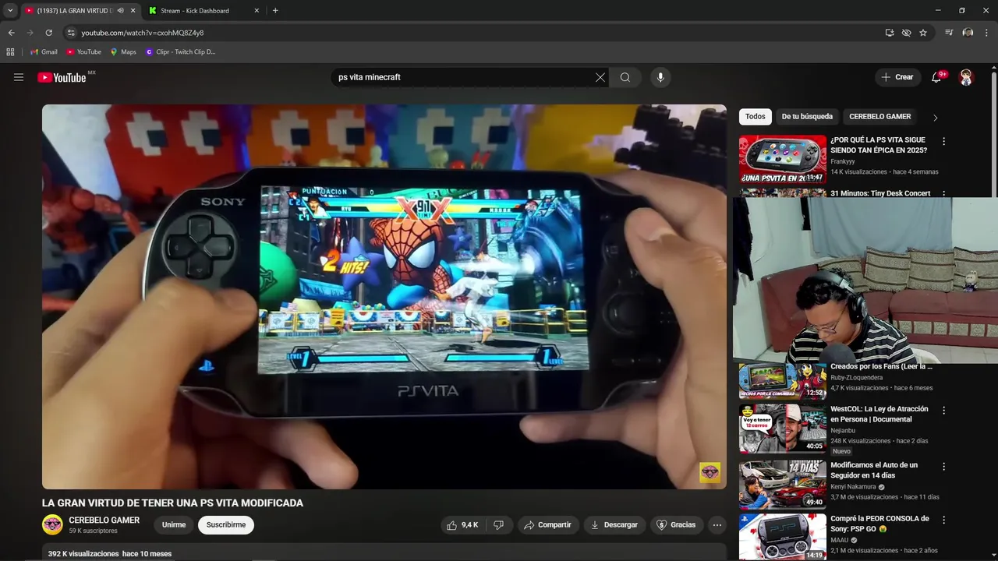Open the Frankyyy channel name
Image resolution: width=998 pixels, height=561 pixels.
pos(844,161)
